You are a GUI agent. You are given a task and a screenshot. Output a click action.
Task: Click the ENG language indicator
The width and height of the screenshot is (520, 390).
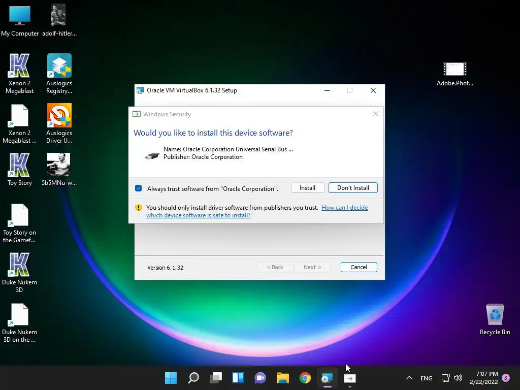pyautogui.click(x=427, y=378)
